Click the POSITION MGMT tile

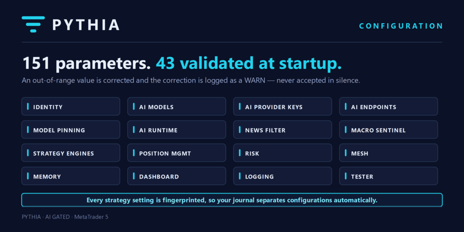(x=177, y=153)
